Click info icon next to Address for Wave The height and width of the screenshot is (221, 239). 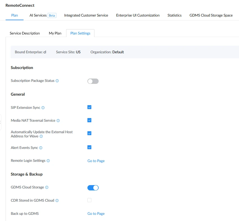(x=41, y=136)
